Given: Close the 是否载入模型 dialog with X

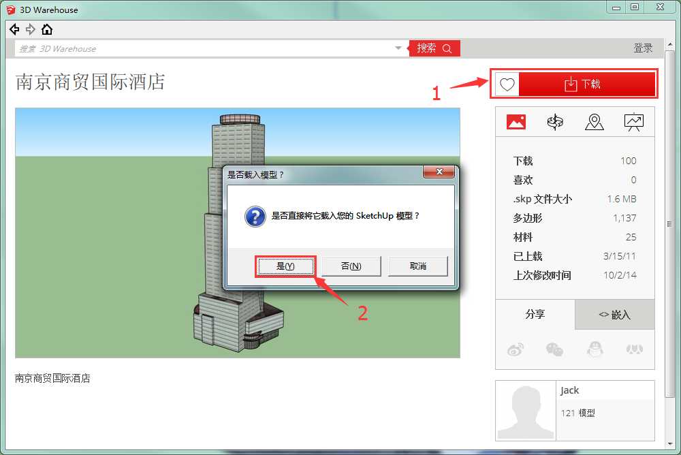Looking at the screenshot, I should [x=439, y=172].
